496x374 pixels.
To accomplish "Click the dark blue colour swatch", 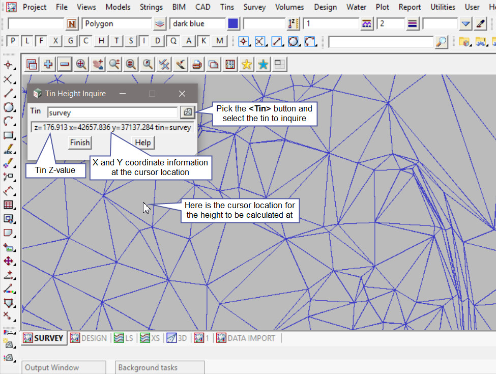I will point(234,24).
